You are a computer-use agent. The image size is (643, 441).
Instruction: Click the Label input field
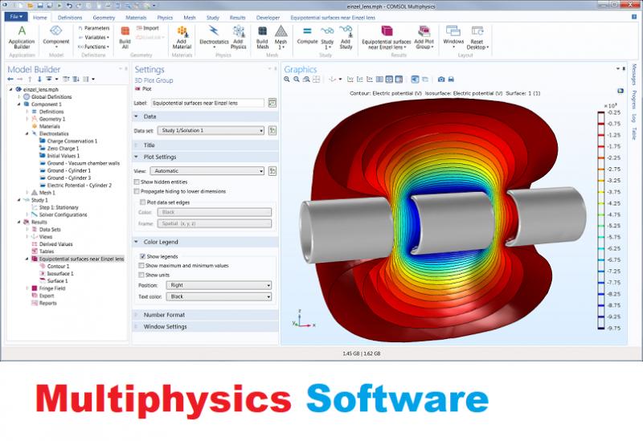point(208,103)
